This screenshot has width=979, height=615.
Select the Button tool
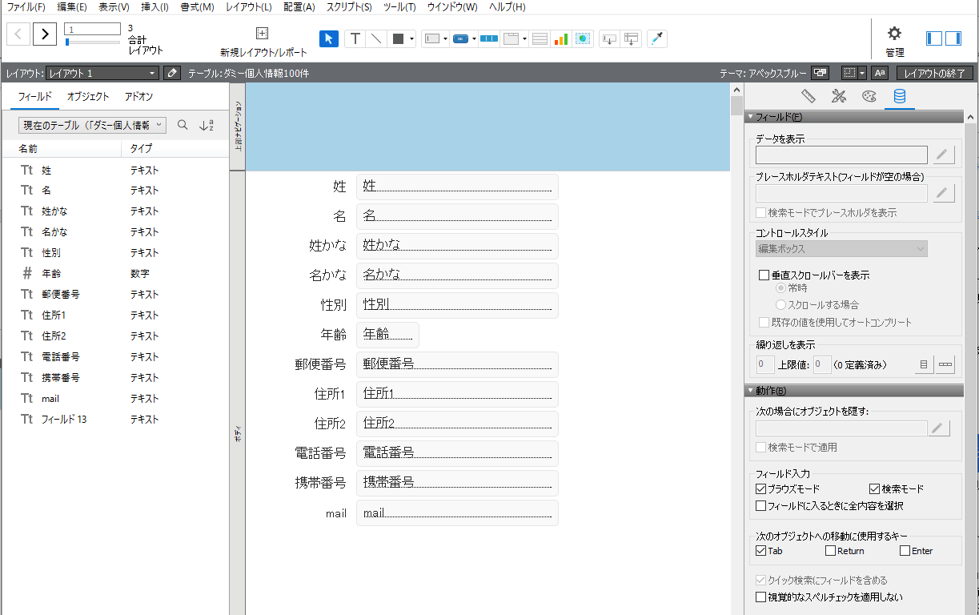pos(460,38)
